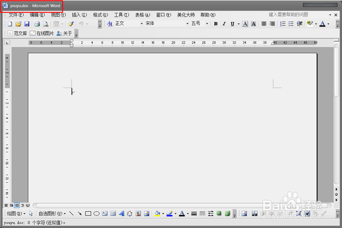
Task: Insert picture from file in drawing toolbar
Action: pos(147,213)
